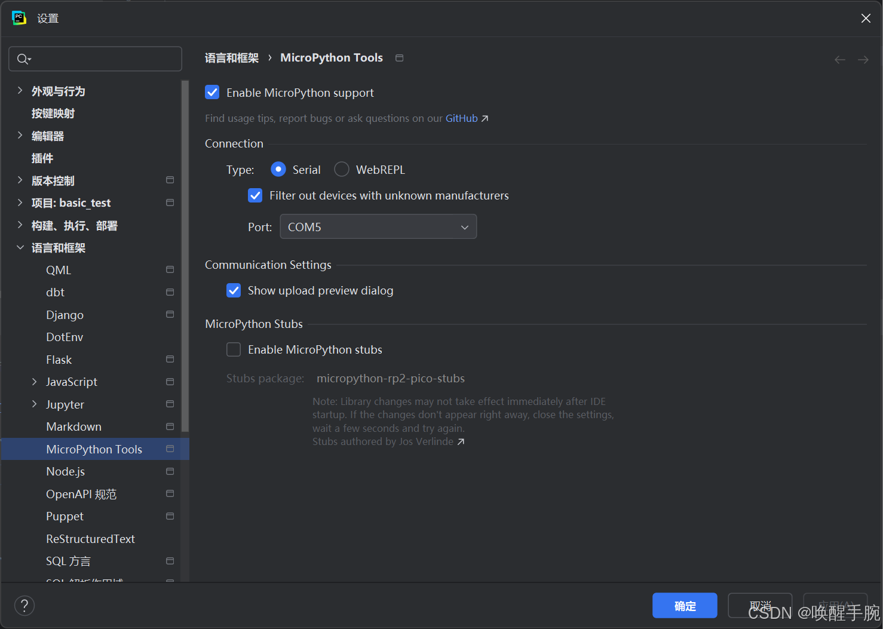Open the Markdown settings page

(73, 427)
